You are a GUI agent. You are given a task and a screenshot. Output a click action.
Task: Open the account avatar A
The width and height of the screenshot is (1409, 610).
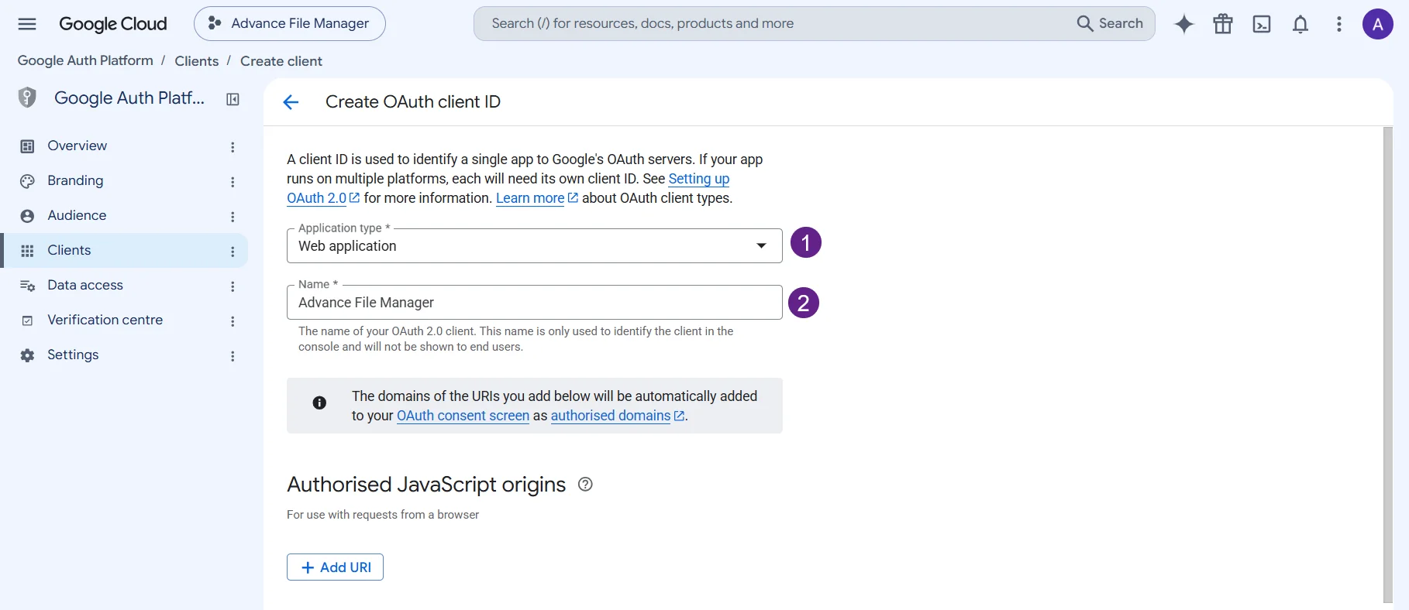point(1378,24)
